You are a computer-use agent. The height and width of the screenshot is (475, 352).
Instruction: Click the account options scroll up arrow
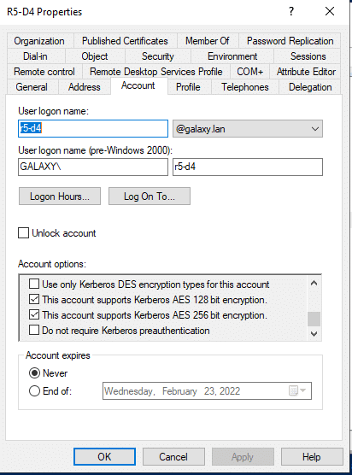(x=314, y=284)
